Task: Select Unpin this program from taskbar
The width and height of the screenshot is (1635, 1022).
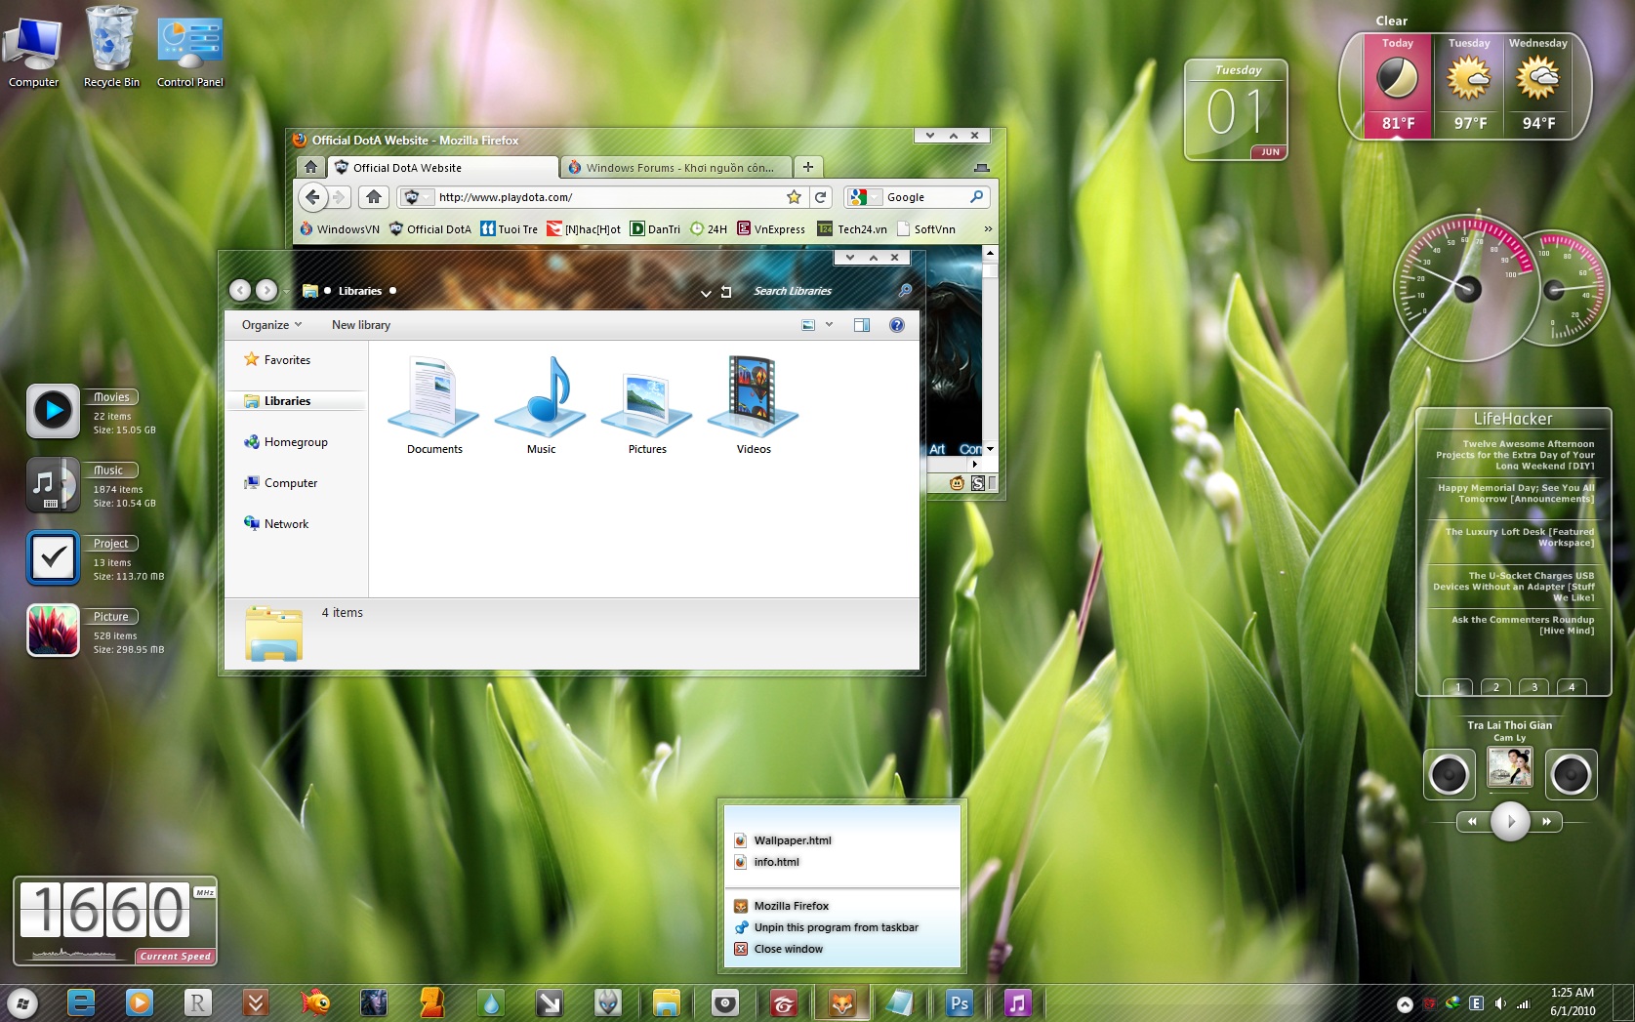Action: coord(836,927)
